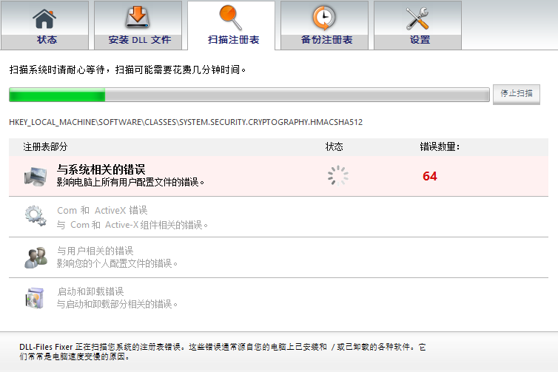Click the download arrow icon for 安装 DLL 文件
558x372 pixels.
pos(138,18)
